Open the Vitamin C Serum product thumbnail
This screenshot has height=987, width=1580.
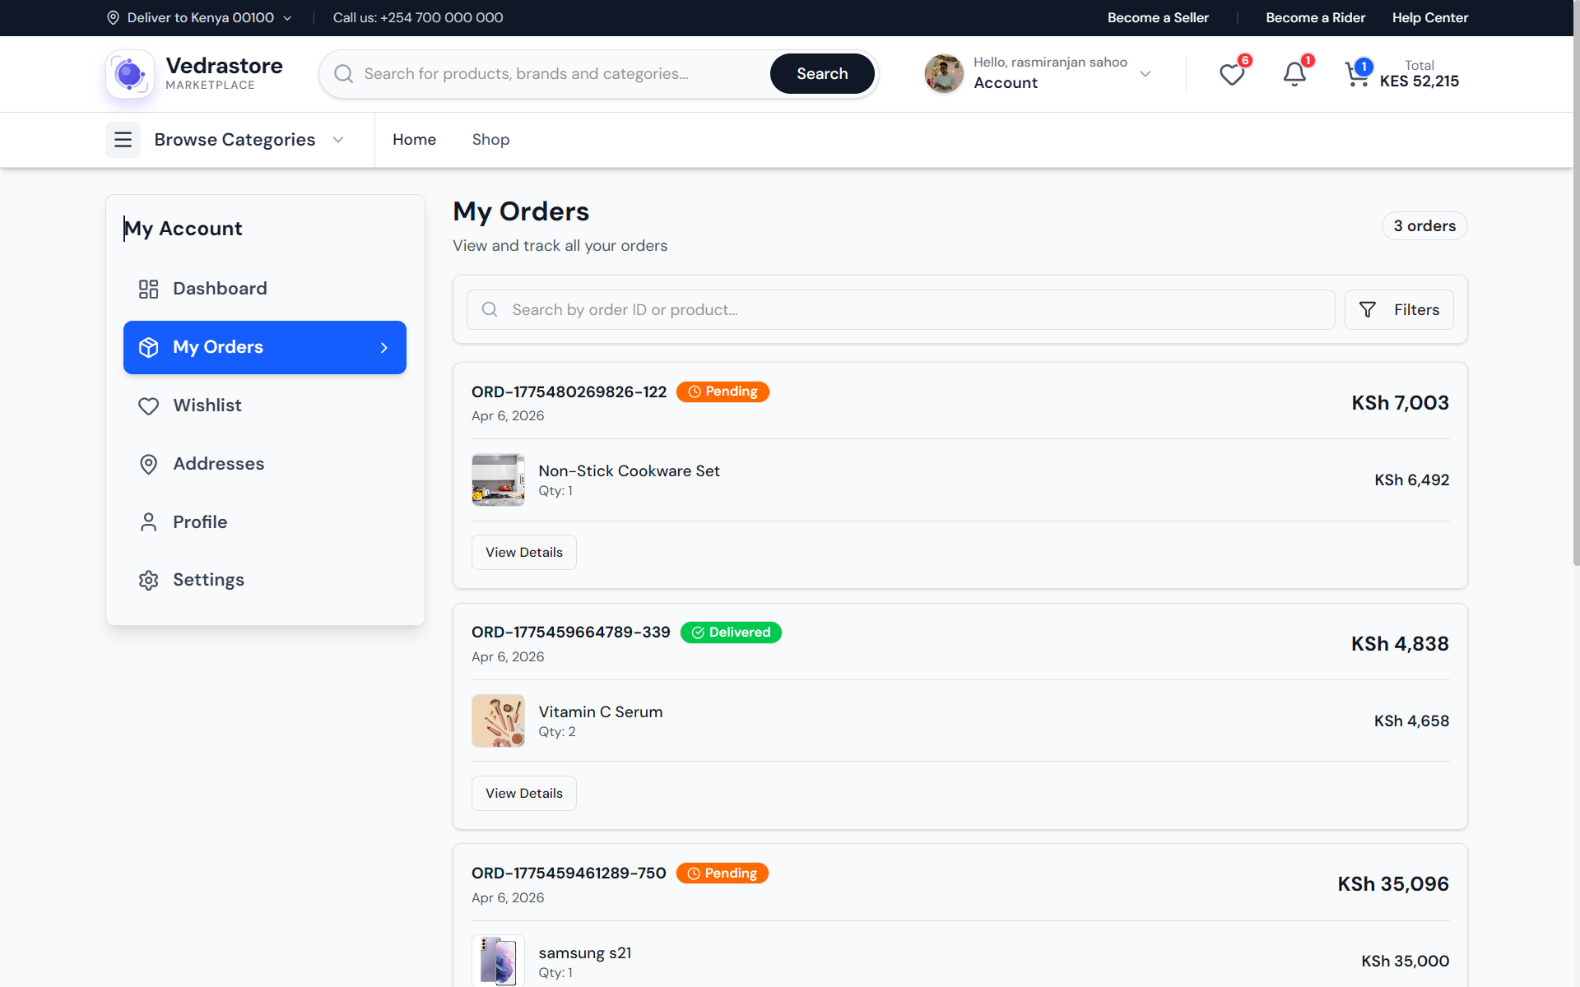click(x=498, y=721)
